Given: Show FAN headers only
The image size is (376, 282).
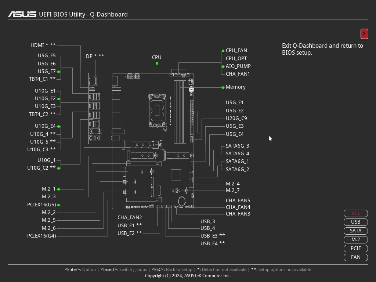Looking at the screenshot, I should 355,257.
